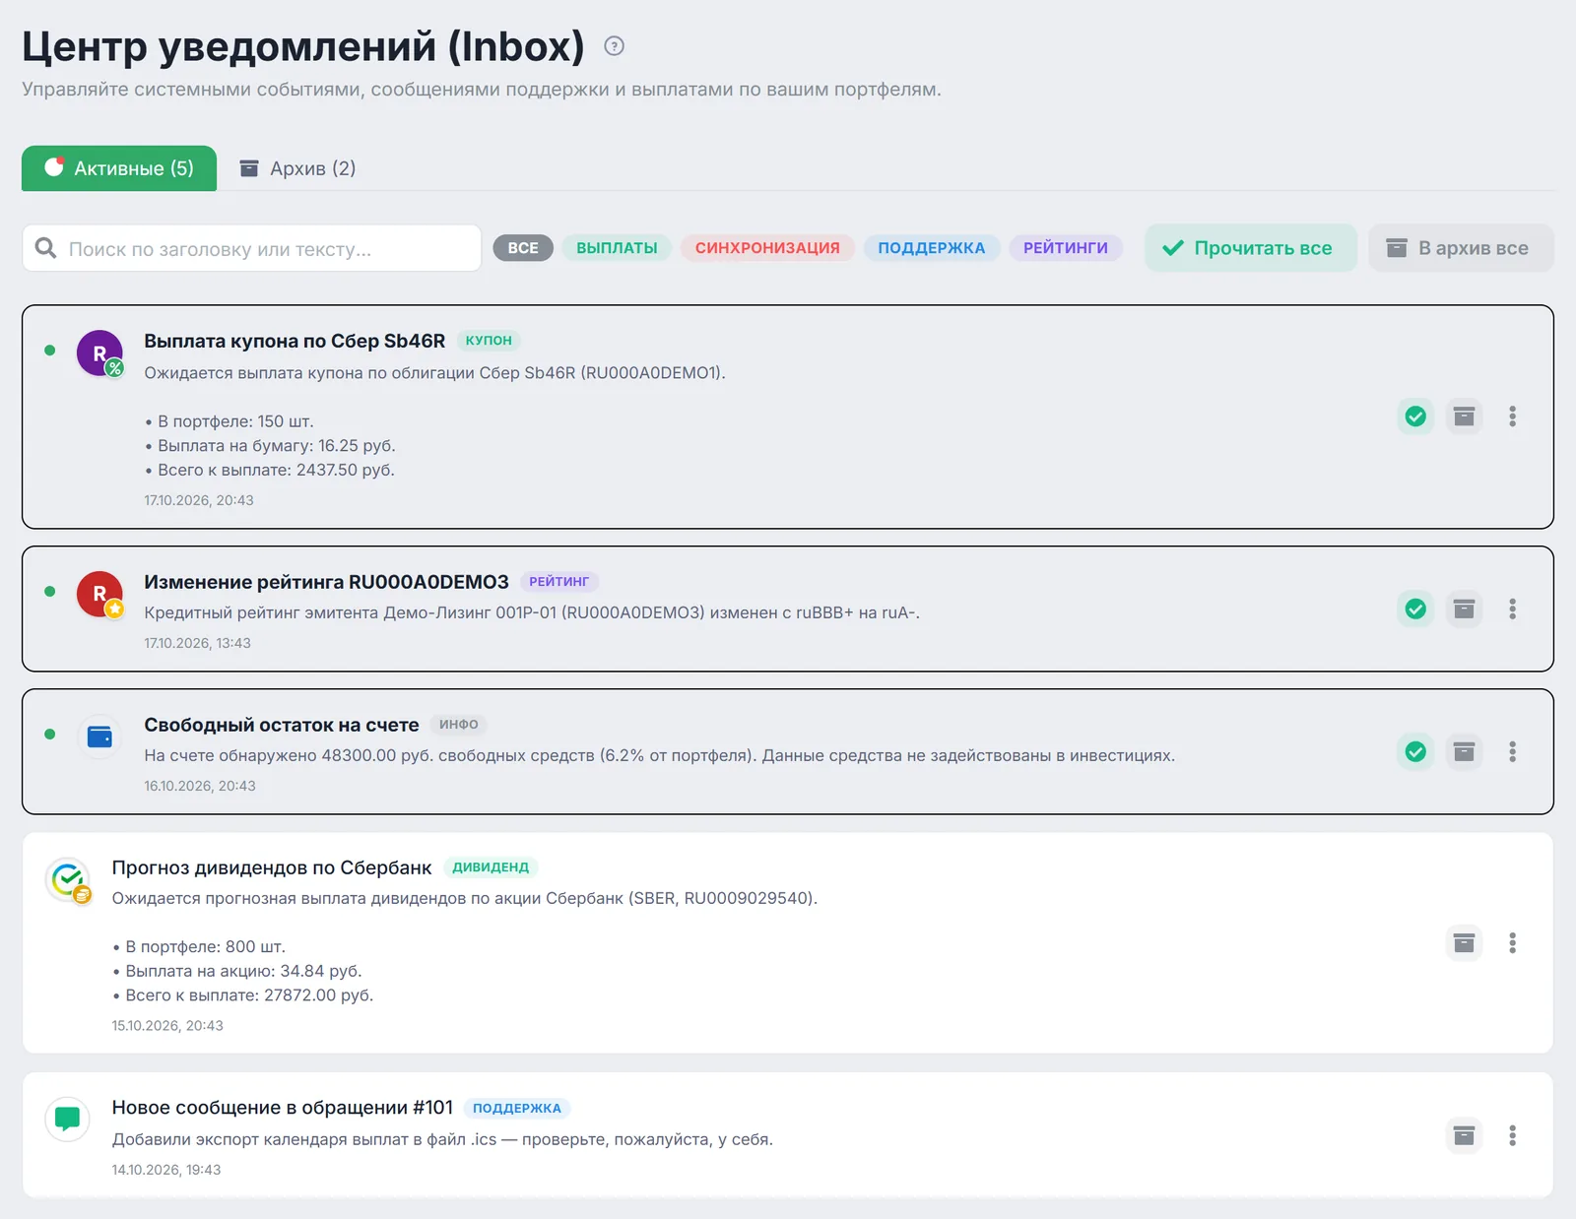The width and height of the screenshot is (1576, 1219).
Task: Click the red avatar of rating change notification
Action: [99, 595]
